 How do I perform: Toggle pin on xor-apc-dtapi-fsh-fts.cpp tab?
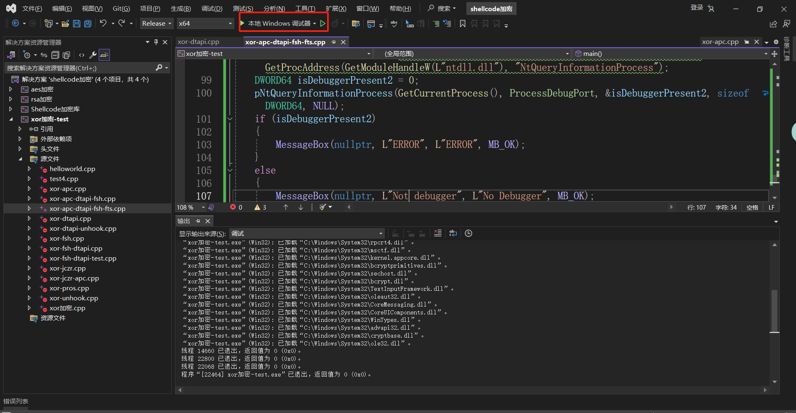(333, 42)
